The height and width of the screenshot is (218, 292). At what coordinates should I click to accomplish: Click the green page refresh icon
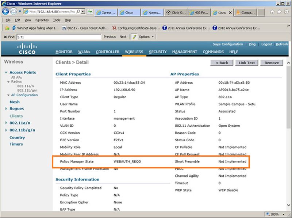(x=90, y=12)
